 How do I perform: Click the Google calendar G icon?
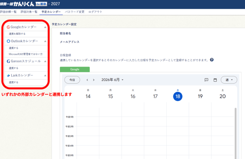click(x=8, y=27)
